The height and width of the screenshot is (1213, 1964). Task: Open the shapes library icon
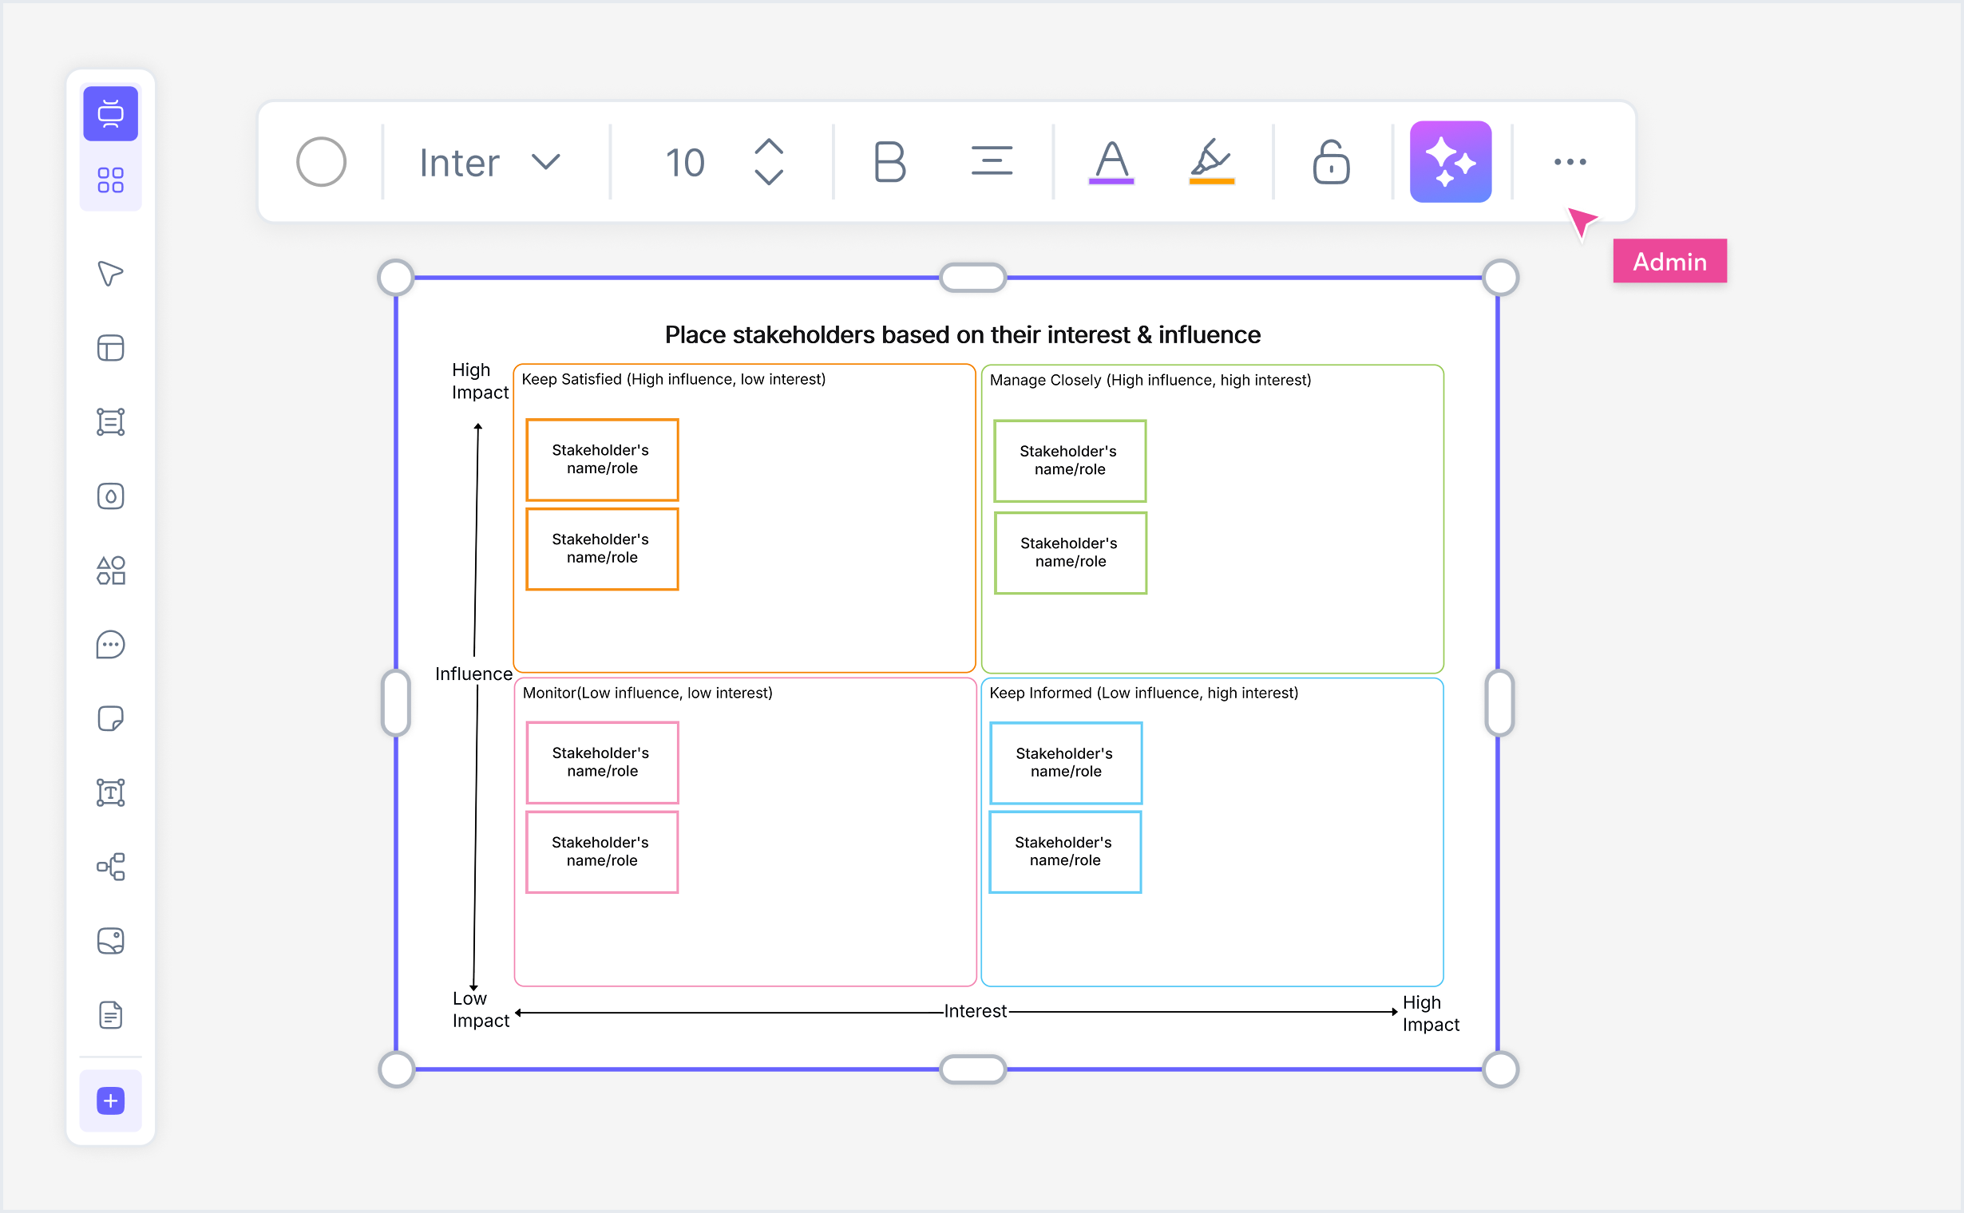111,571
